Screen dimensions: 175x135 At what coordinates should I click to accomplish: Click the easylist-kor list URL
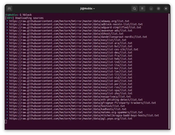coord(71,68)
